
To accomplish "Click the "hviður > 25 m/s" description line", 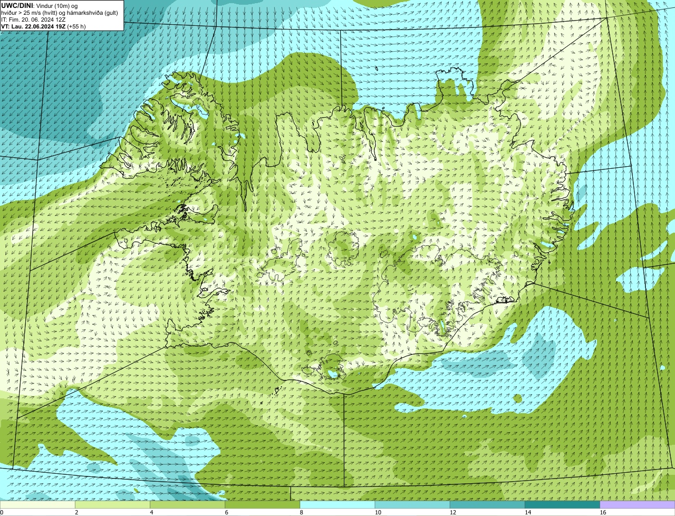I will click(x=60, y=13).
